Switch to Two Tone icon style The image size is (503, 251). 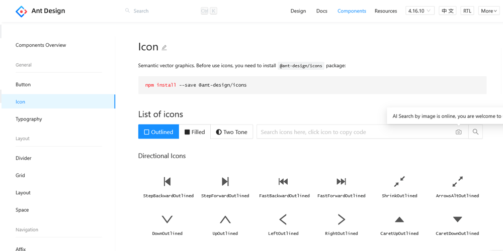(231, 132)
